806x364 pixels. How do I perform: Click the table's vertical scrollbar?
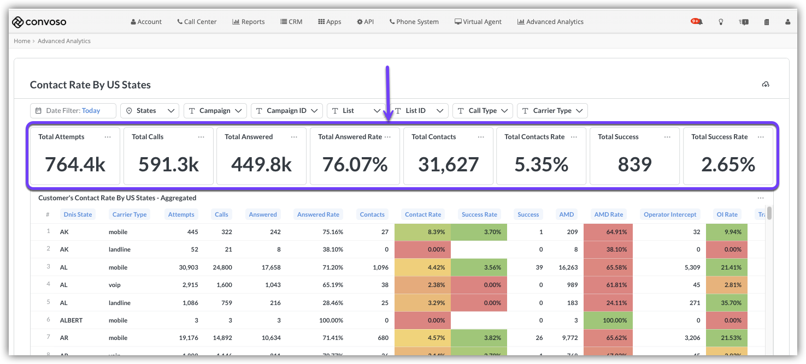[x=769, y=213]
